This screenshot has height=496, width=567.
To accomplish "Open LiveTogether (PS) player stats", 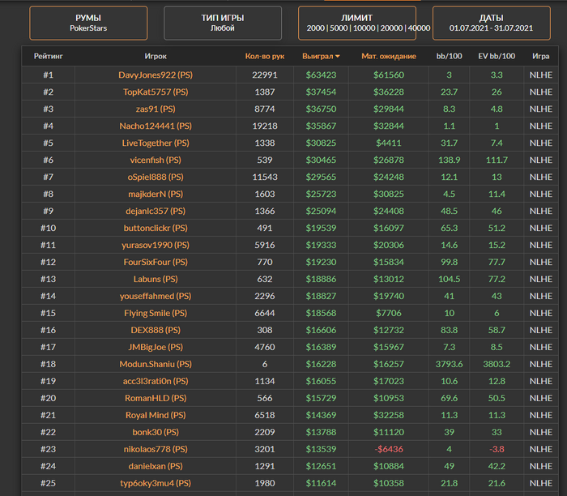I will click(x=155, y=143).
